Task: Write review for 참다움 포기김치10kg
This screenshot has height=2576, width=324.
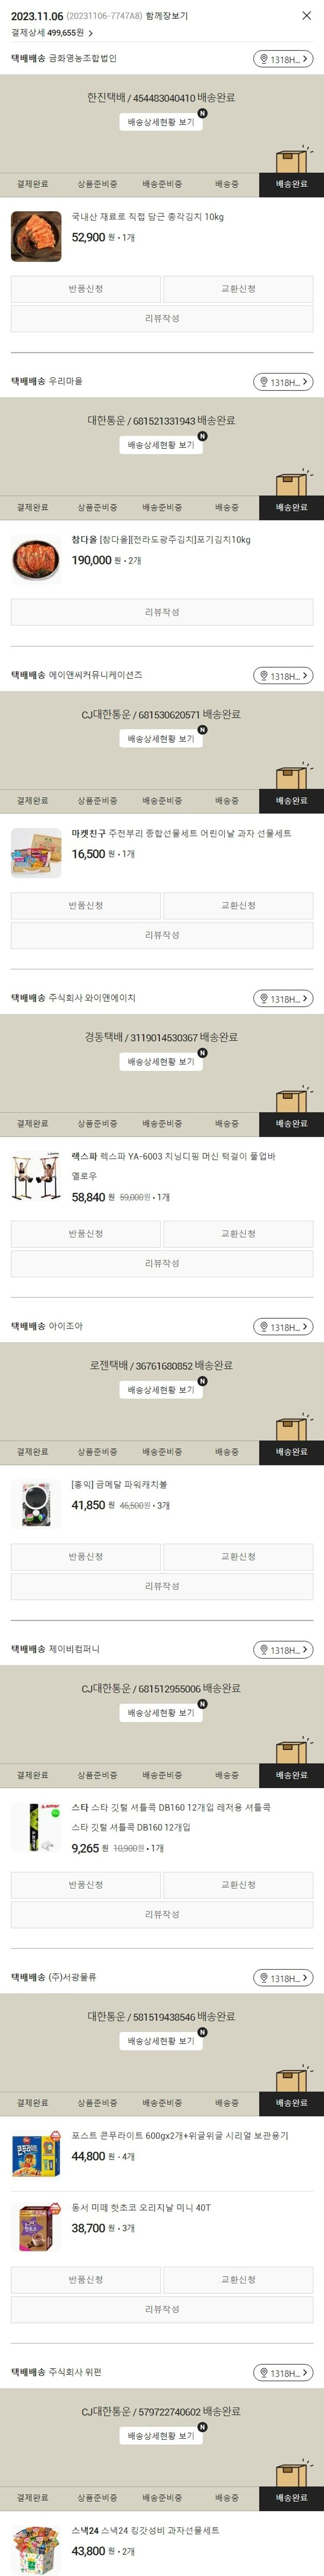Action: click(x=162, y=612)
